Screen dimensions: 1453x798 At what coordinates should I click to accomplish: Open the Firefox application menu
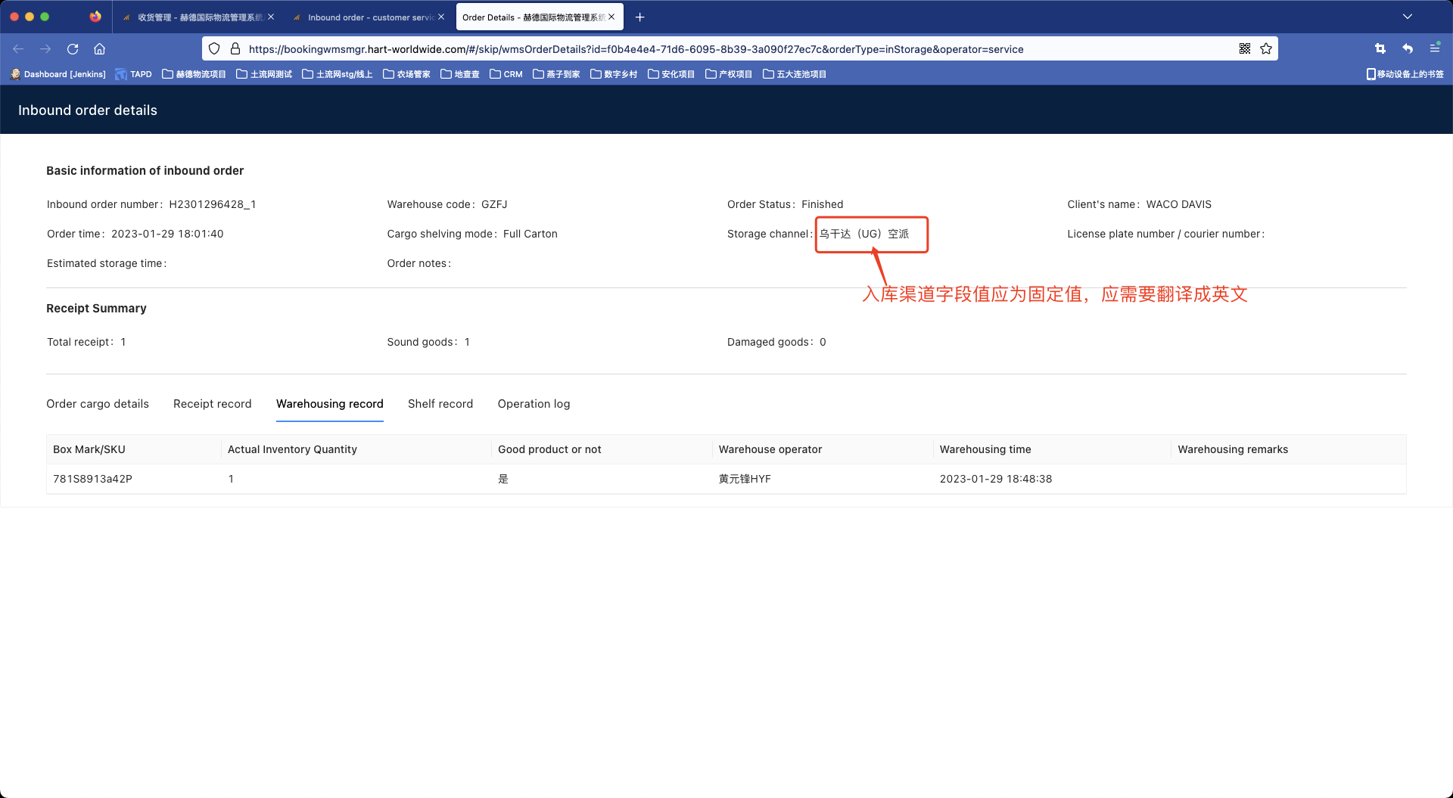pyautogui.click(x=1435, y=48)
